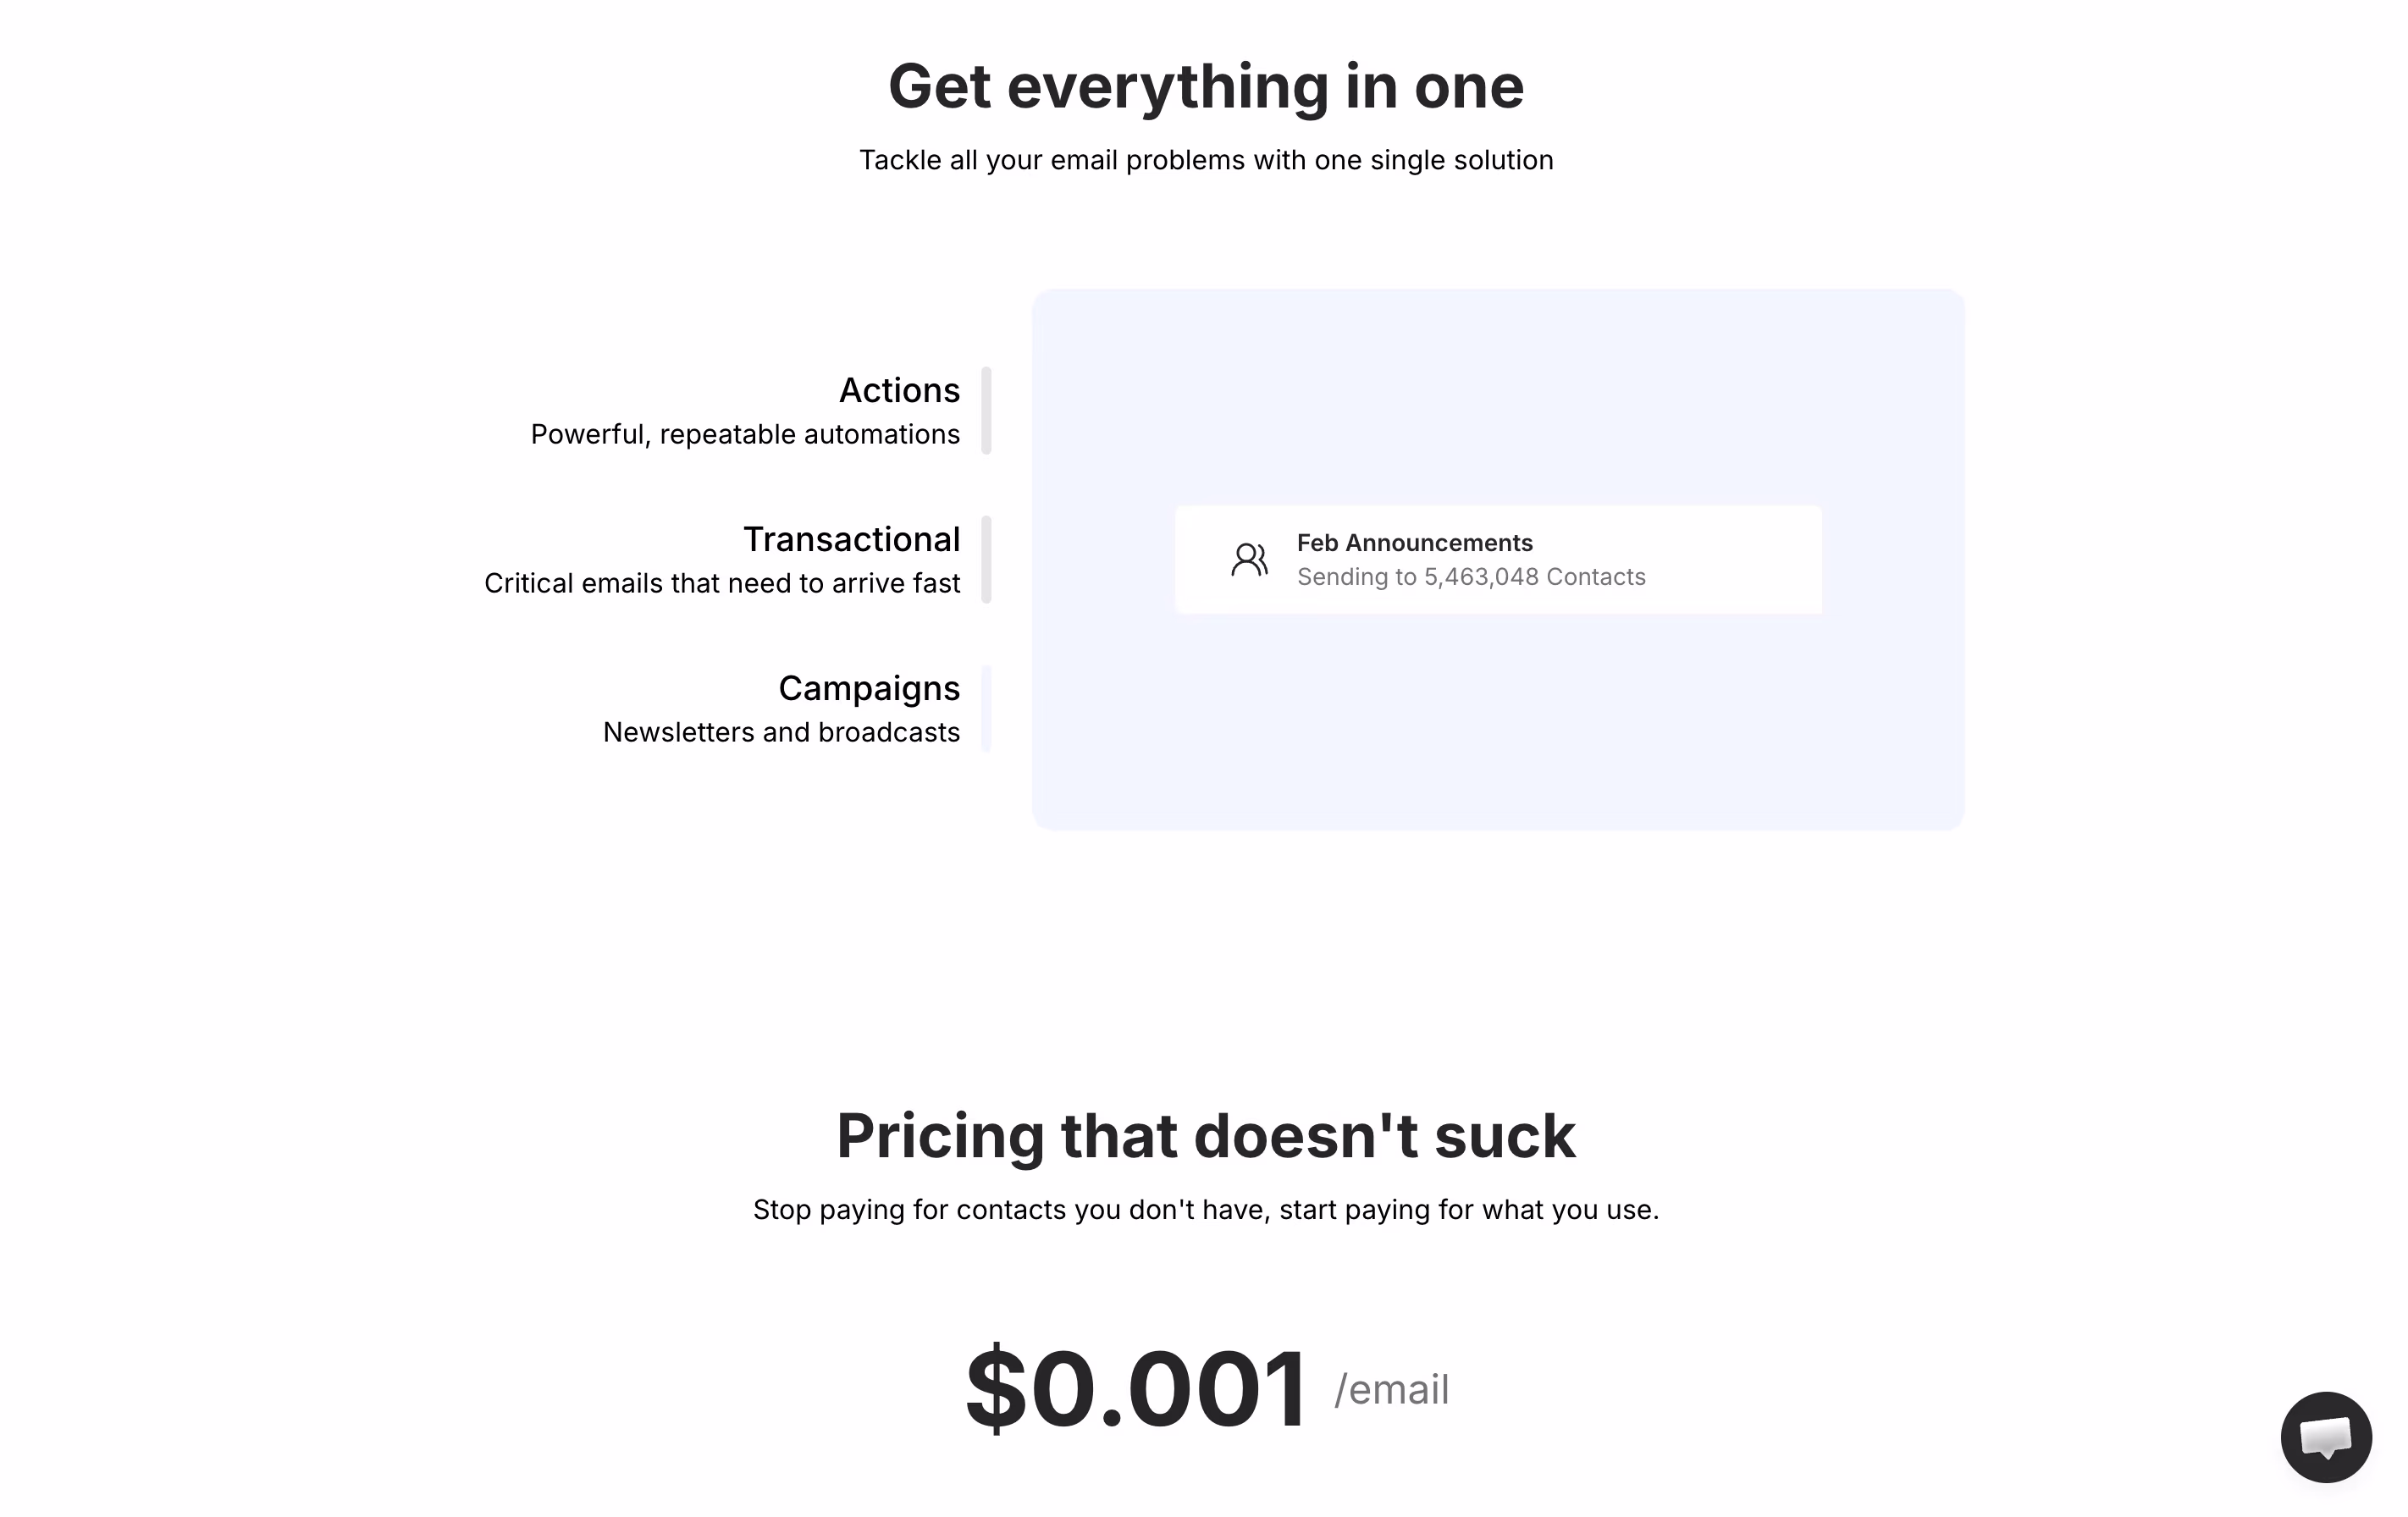Switch to the Transactional feature tab

(x=851, y=539)
